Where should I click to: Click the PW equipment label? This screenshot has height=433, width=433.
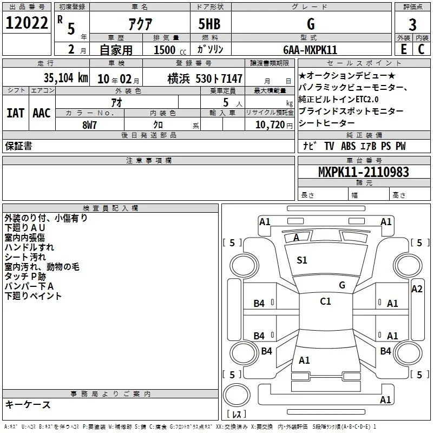pos(401,146)
